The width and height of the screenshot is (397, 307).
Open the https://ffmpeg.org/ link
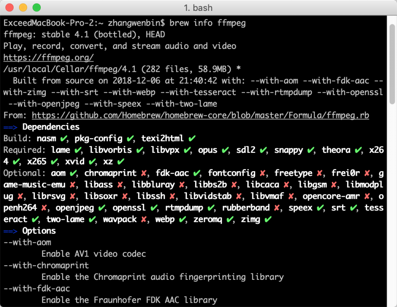[48, 57]
